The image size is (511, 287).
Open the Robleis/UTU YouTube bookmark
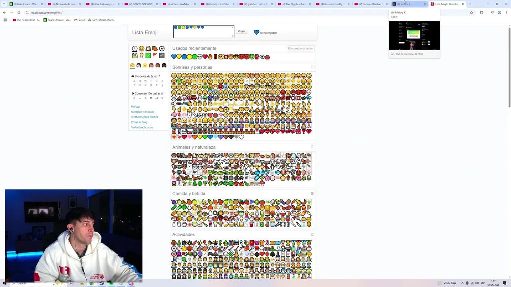pyautogui.click(x=26, y=20)
